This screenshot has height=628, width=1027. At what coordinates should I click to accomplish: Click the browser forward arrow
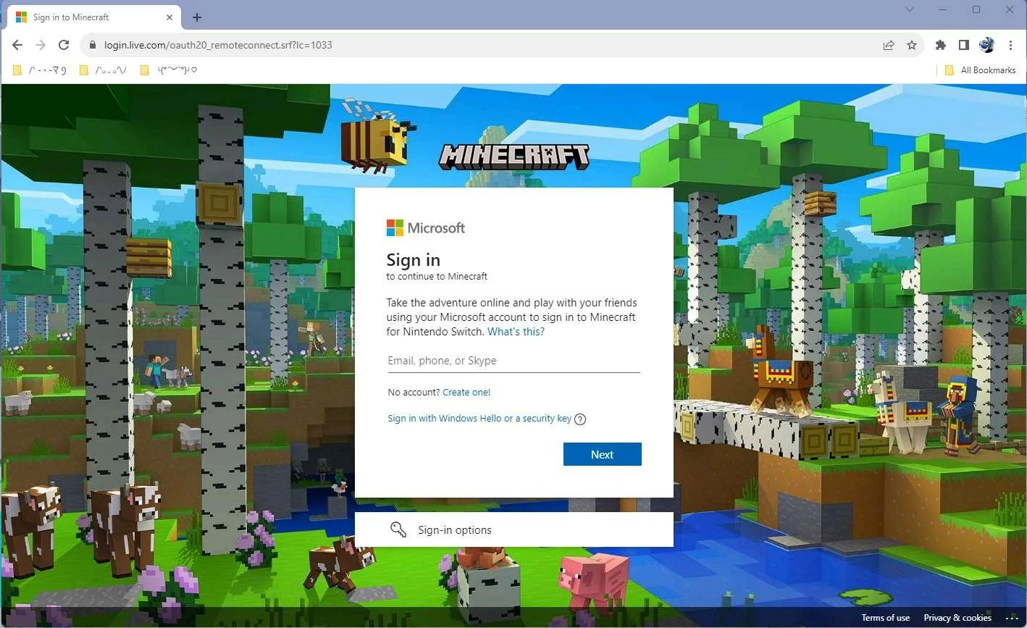[x=41, y=45]
